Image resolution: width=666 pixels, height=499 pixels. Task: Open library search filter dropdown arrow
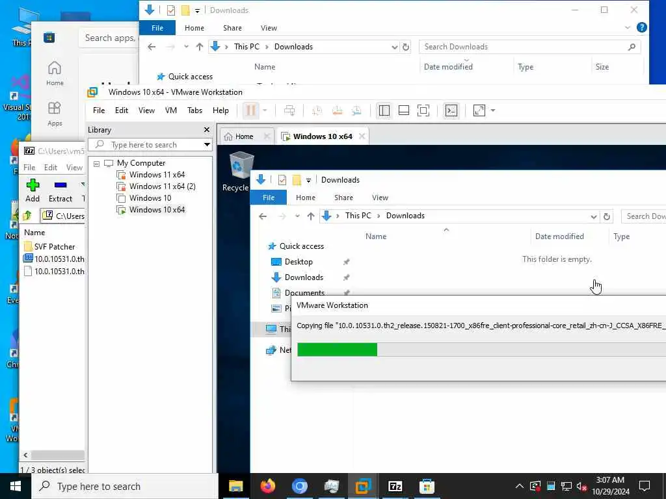click(x=207, y=145)
